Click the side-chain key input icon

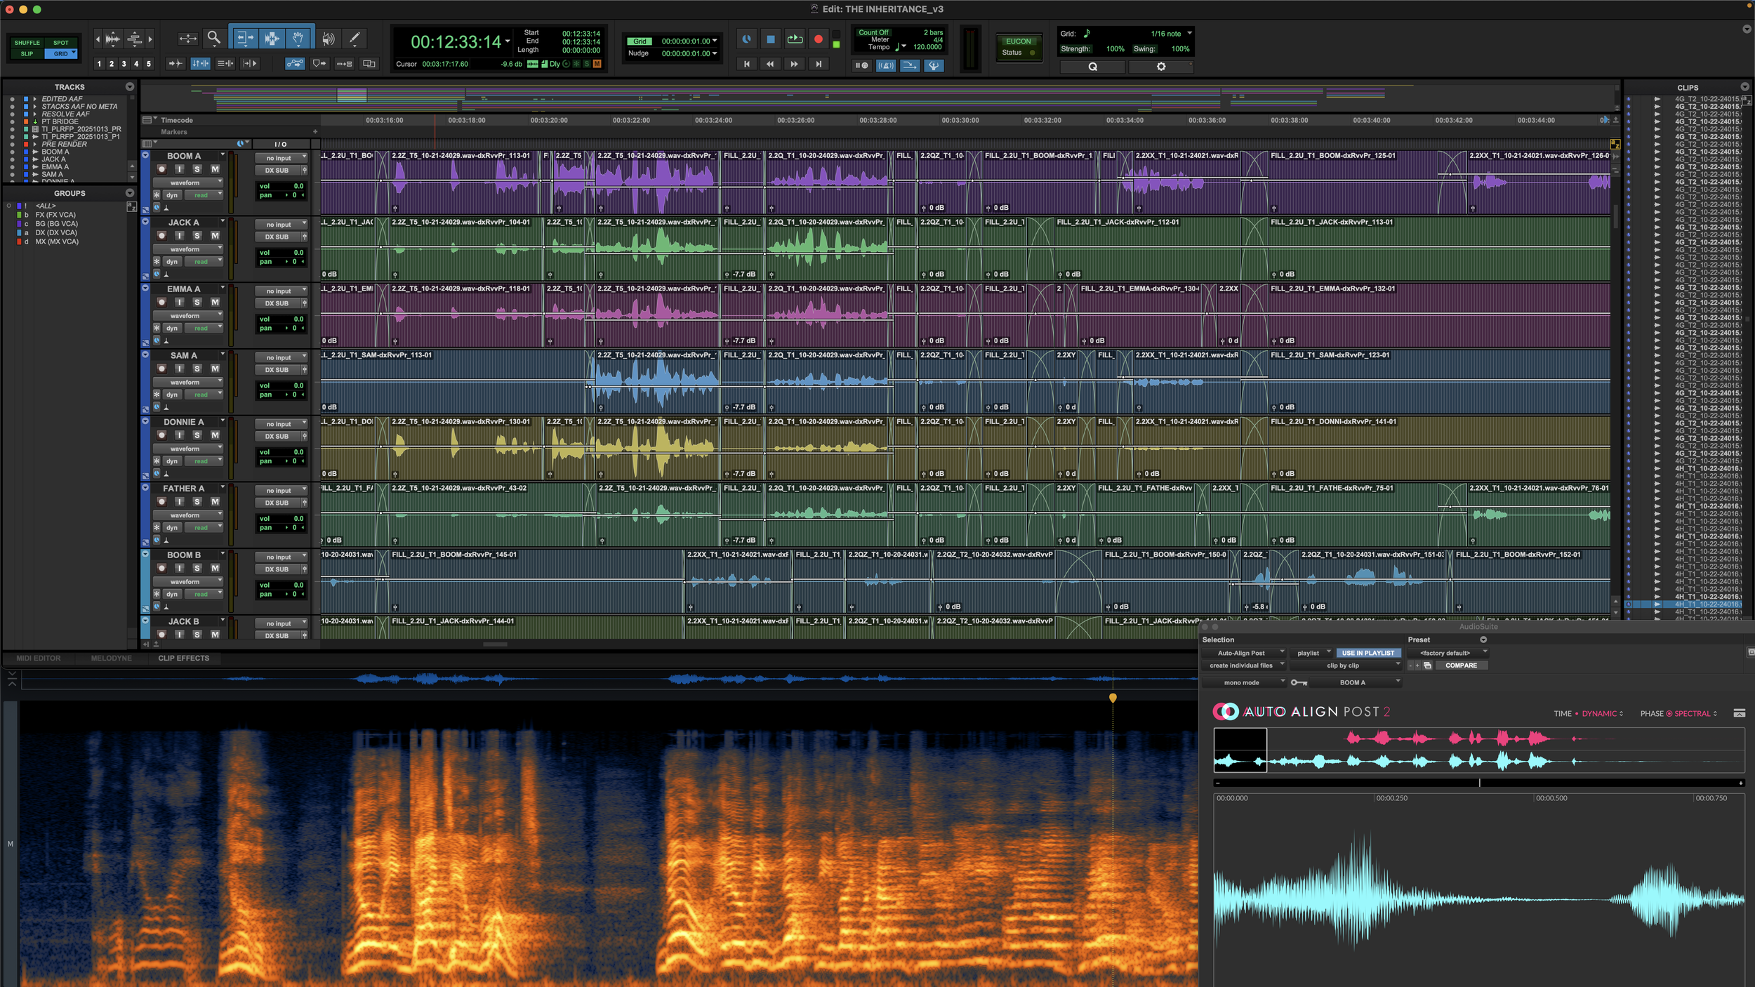pos(1298,682)
